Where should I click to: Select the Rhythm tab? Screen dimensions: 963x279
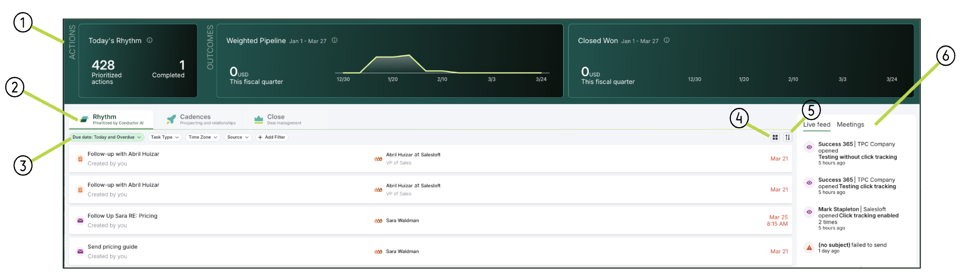(112, 119)
